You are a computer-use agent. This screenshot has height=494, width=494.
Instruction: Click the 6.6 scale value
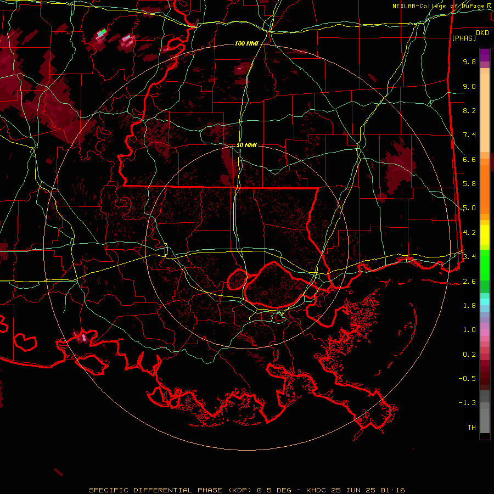(469, 159)
